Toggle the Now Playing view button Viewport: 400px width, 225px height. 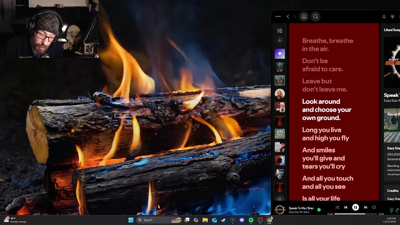(x=391, y=210)
